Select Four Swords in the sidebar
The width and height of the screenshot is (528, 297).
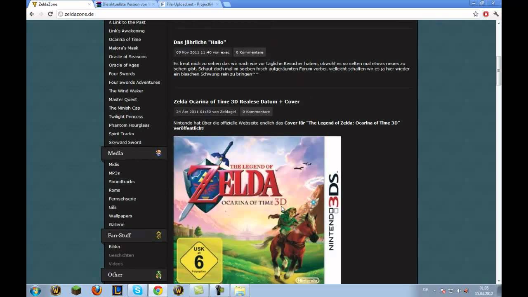click(122, 74)
